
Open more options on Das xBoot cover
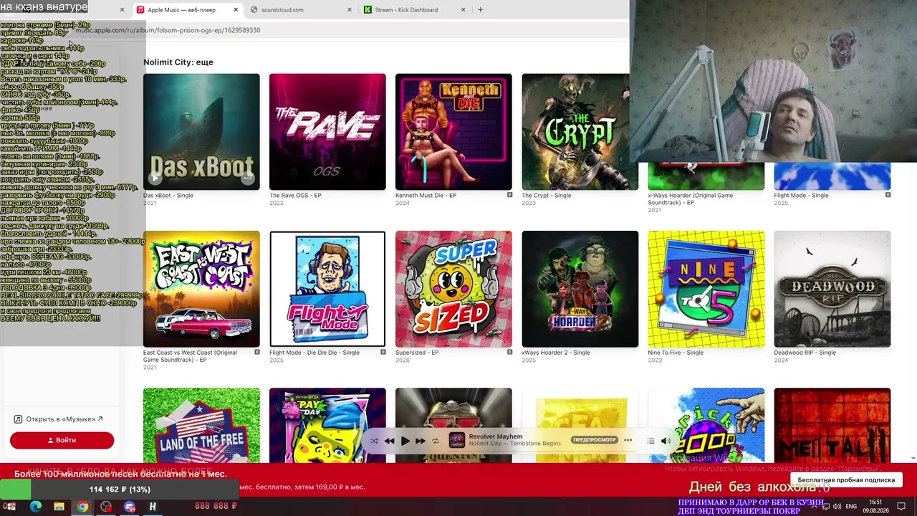click(247, 178)
